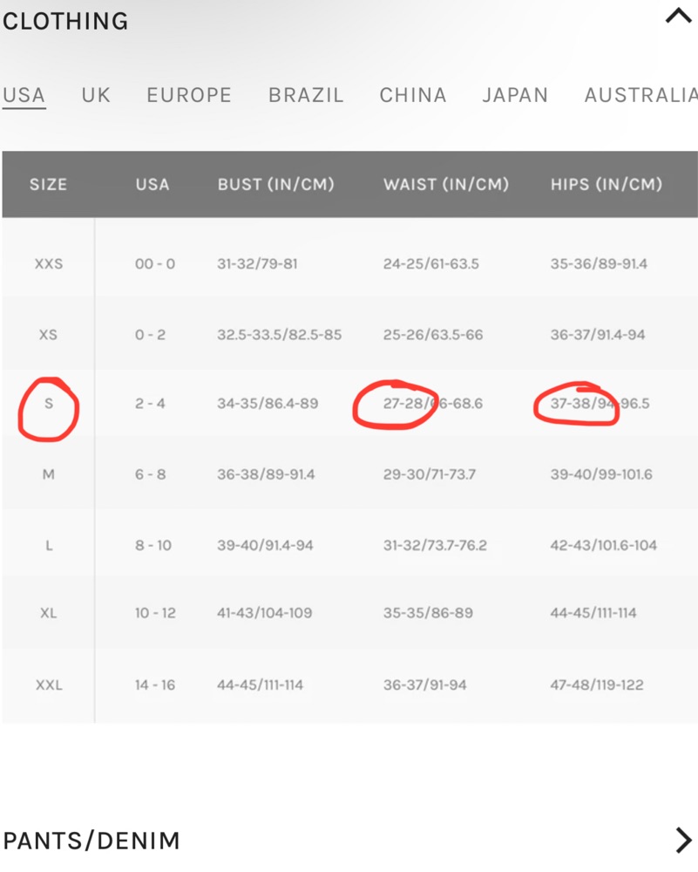Switch to the Europe size tab
This screenshot has height=872, width=698.
coord(189,95)
